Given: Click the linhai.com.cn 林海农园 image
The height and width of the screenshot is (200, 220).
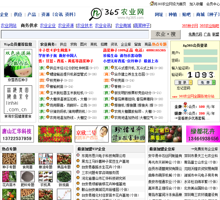Looking at the screenshot, I should [x=18, y=100].
